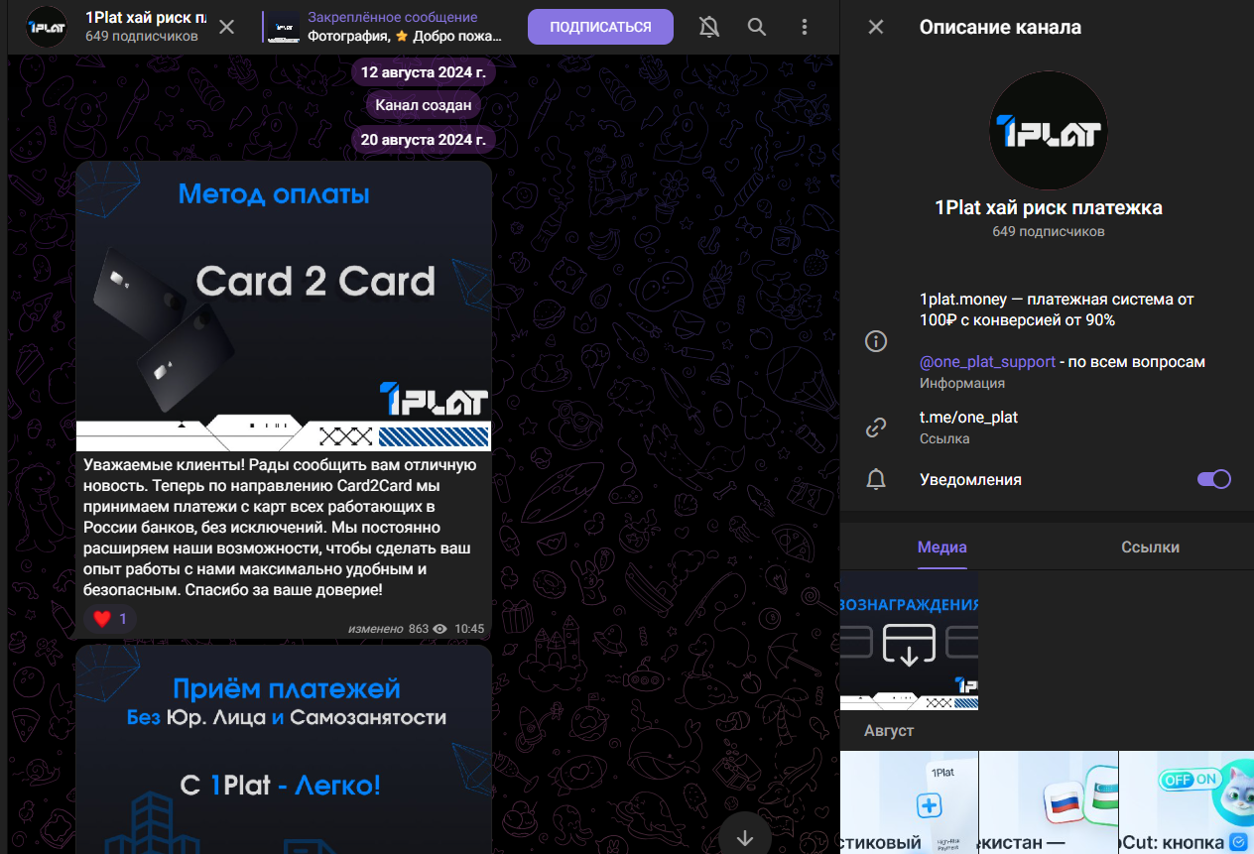Click the 20 августа 2024 г. date badge
Screen dimensions: 1254x854
(x=424, y=140)
